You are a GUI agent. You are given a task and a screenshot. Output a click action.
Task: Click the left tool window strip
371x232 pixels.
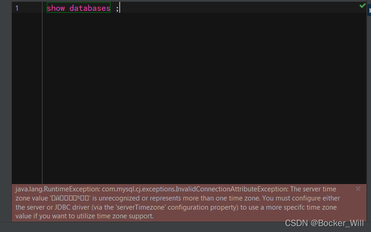tap(5, 111)
